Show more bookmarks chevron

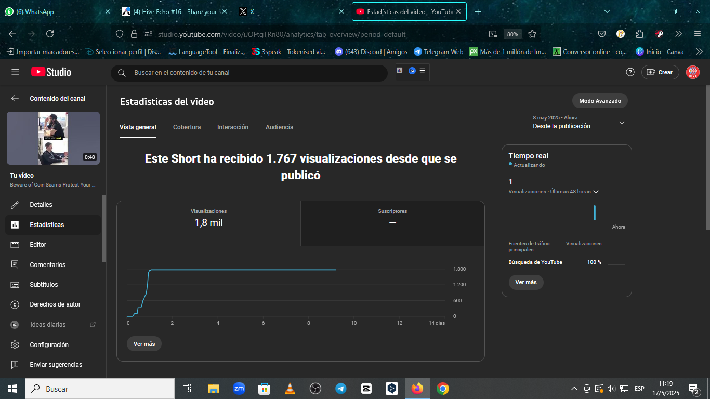[x=699, y=52]
